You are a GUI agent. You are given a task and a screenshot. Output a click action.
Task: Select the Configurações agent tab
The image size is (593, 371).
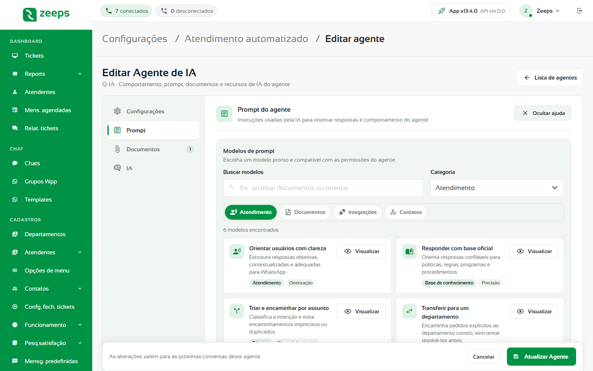[x=153, y=111]
